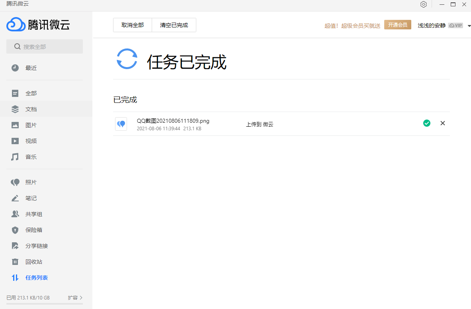This screenshot has width=471, height=309.
Task: Select the 图片 (Pictures) category icon
Action: coord(15,125)
